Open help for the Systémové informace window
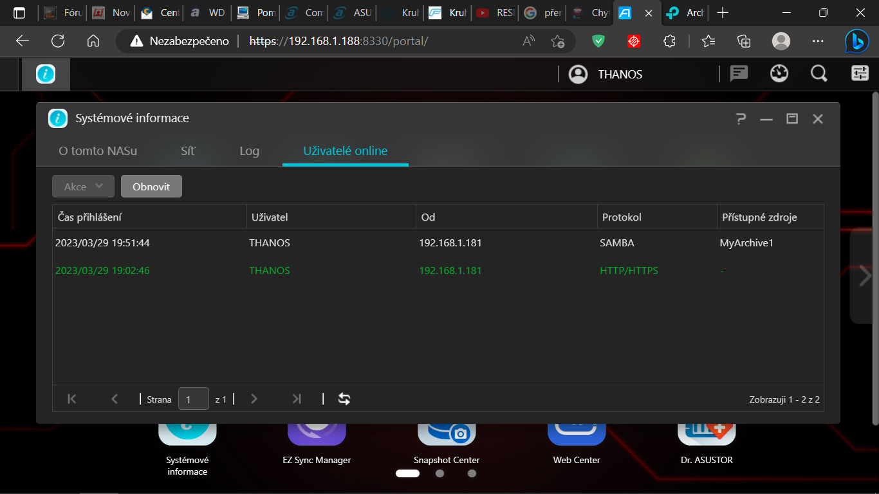Image resolution: width=879 pixels, height=494 pixels. 741,118
